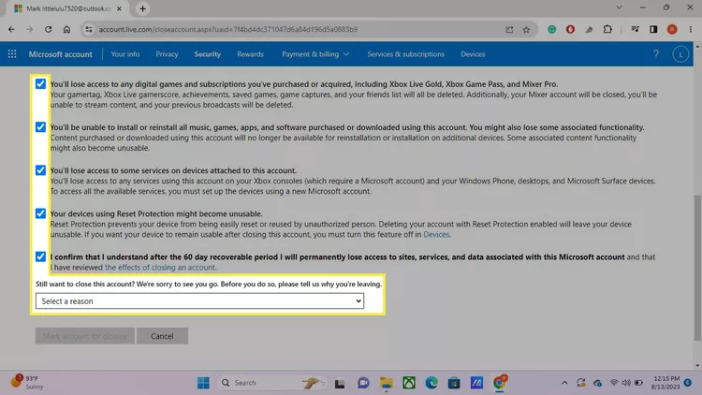Open the browser extensions puzzle icon
The height and width of the screenshot is (395, 702).
tap(607, 29)
